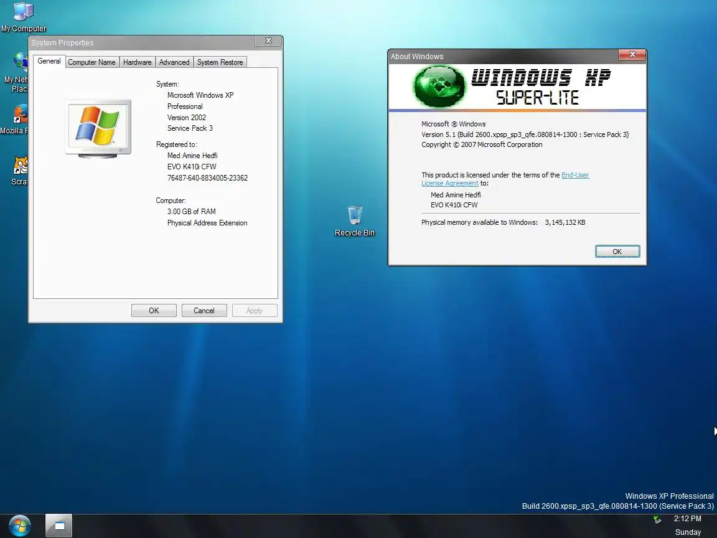Click Cancel in System Properties
The height and width of the screenshot is (538, 717).
pyautogui.click(x=204, y=311)
